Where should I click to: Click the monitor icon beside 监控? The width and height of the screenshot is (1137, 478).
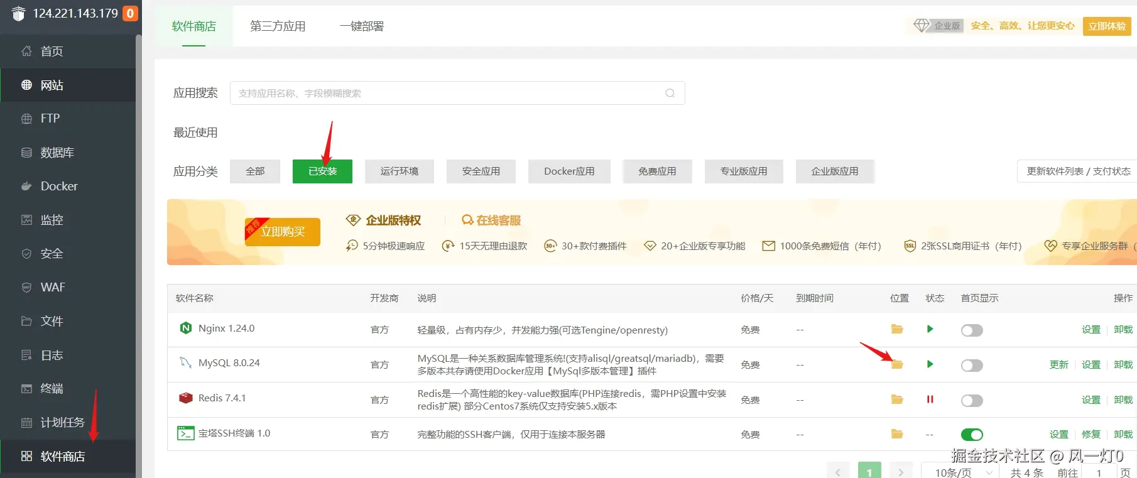26,220
